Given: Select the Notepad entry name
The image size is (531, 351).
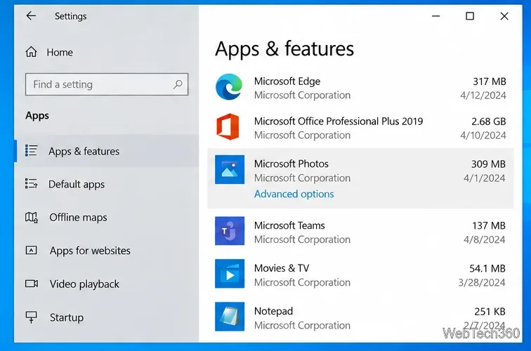Looking at the screenshot, I should click(274, 311).
